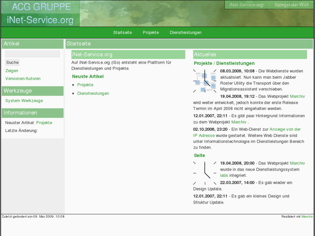The width and height of the screenshot is (315, 236).
Task: Open the Zeigen link in Artikel sidebar
Action: 12,71
